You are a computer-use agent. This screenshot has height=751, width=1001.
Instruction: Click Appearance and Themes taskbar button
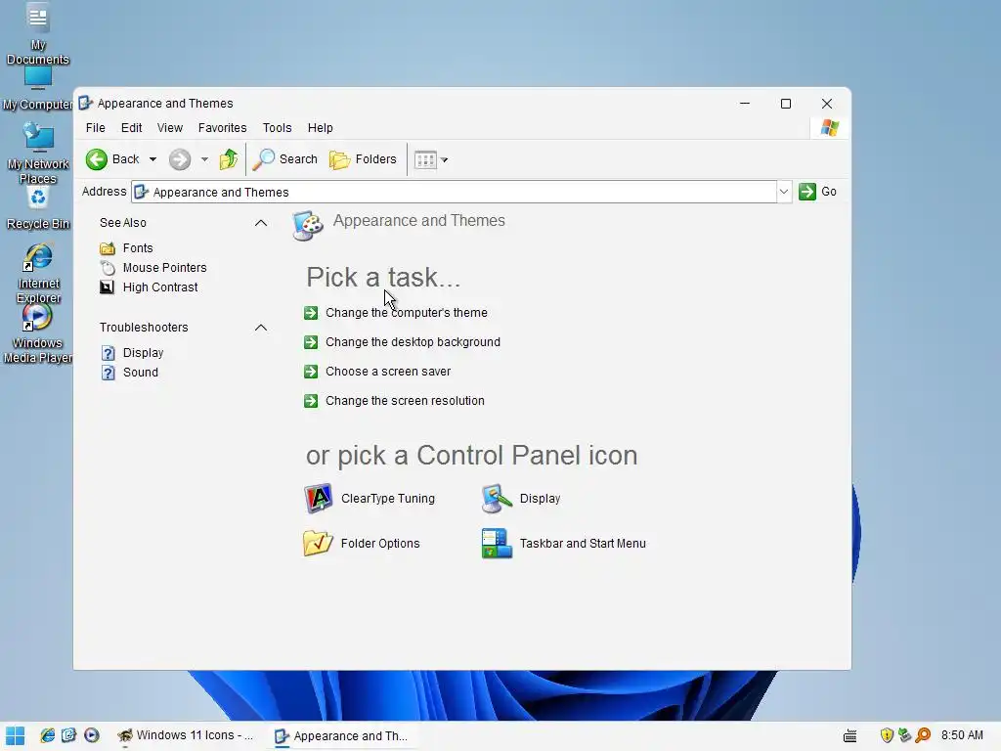point(341,736)
